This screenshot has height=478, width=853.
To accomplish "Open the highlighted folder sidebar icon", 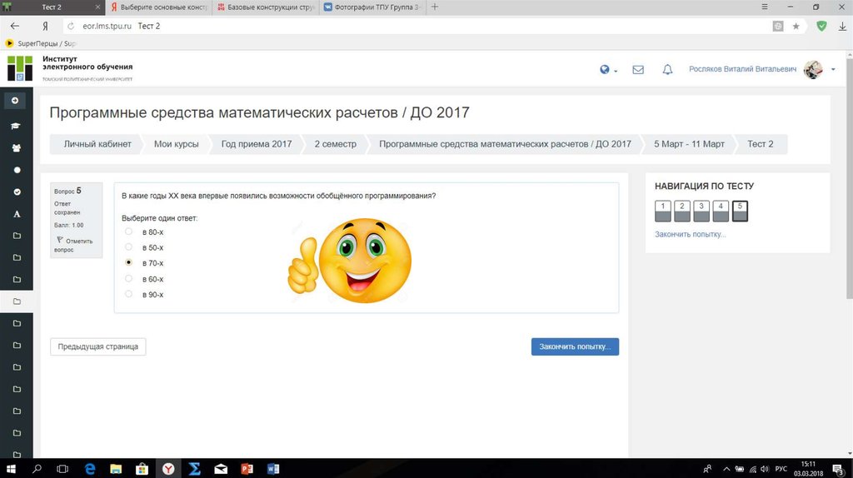I will point(17,301).
